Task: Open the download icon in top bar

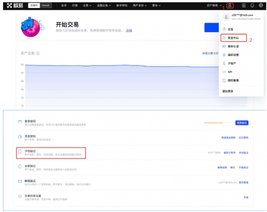Action: coord(244,6)
